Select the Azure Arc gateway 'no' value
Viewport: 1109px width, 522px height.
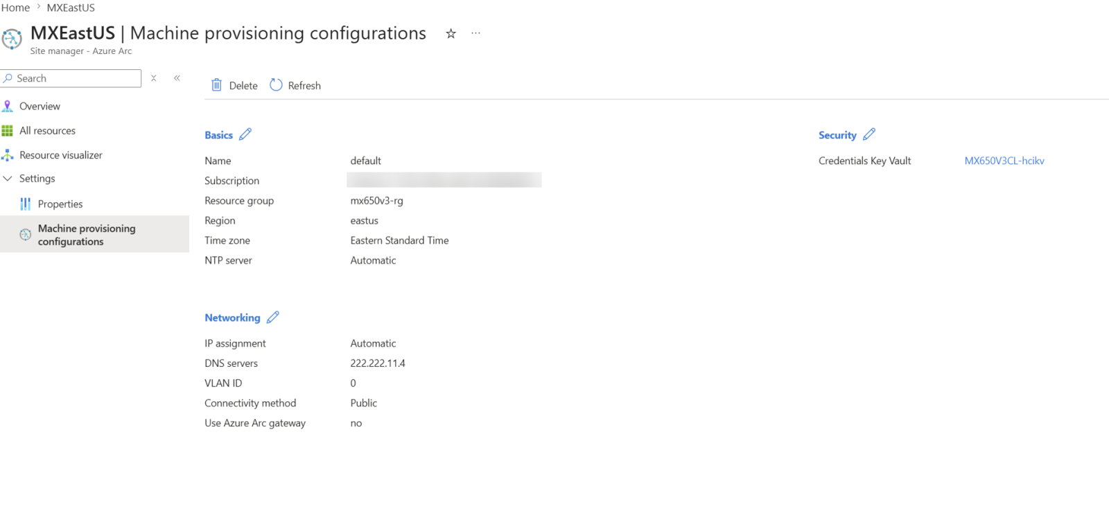pos(356,423)
